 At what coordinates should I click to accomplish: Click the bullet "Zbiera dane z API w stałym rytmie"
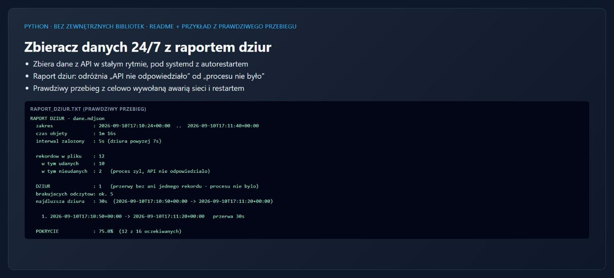click(141, 64)
